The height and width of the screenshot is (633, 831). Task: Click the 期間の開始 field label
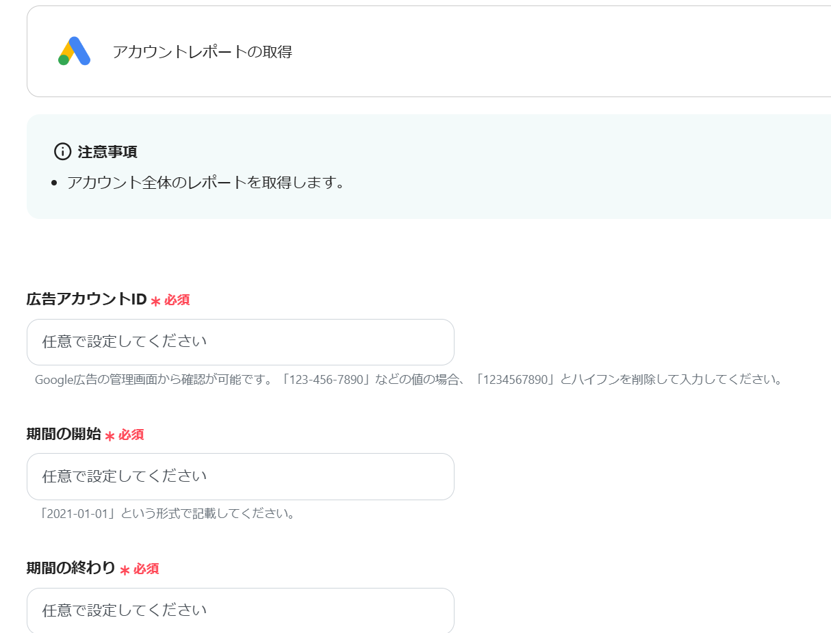click(64, 434)
